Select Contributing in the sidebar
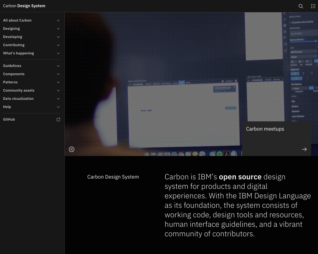Image resolution: width=318 pixels, height=254 pixels. [x=32, y=45]
